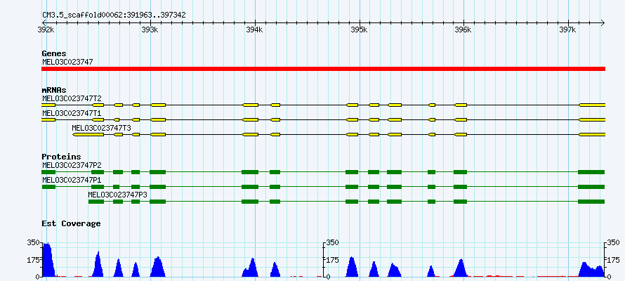Click P3's first green segment
625x281 pixels.
96,202
